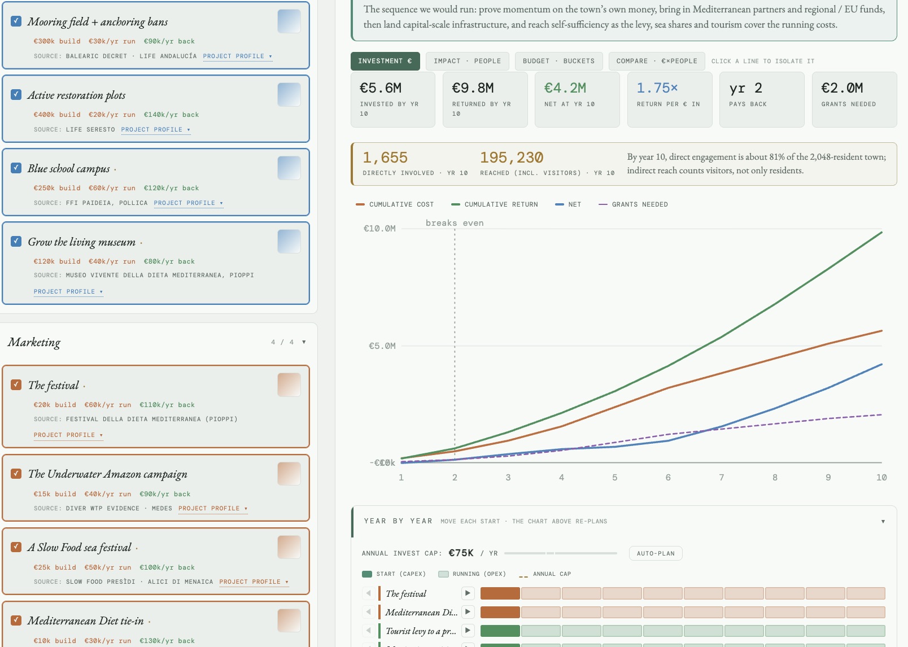908x647 pixels.
Task: Toggle Grow the living museum checkbox
Action: tap(16, 242)
